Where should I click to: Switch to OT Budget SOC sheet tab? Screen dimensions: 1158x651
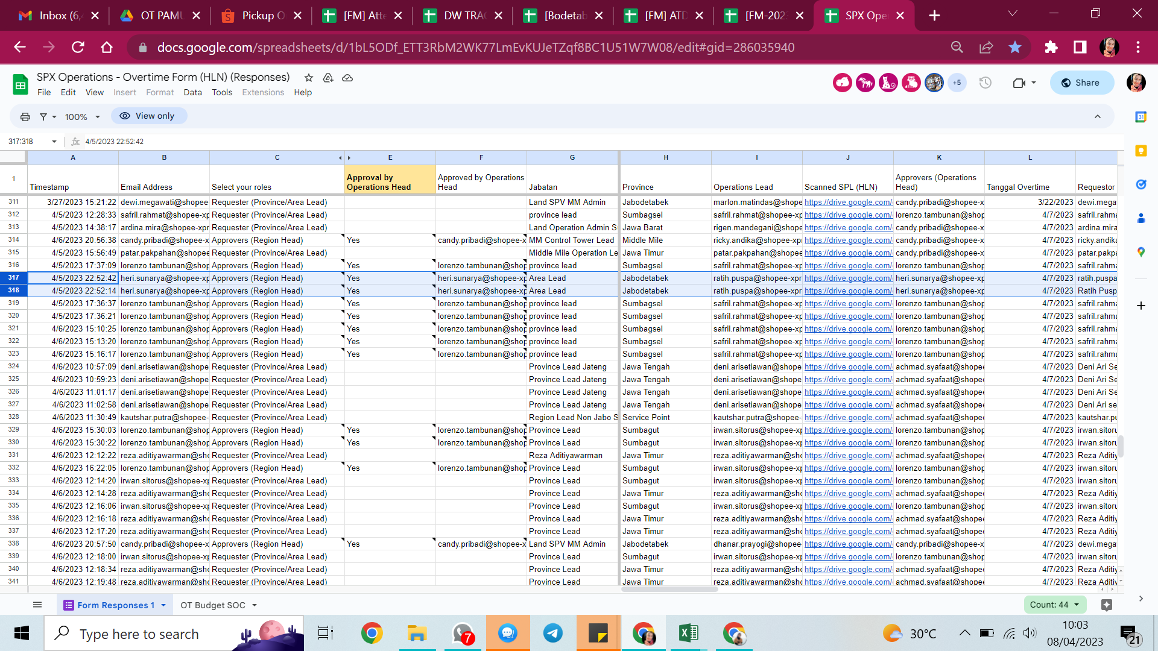[213, 605]
